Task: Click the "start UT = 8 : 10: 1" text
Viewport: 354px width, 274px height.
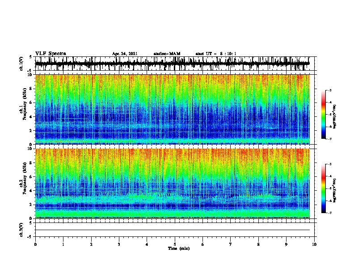Action: pyautogui.click(x=215, y=54)
